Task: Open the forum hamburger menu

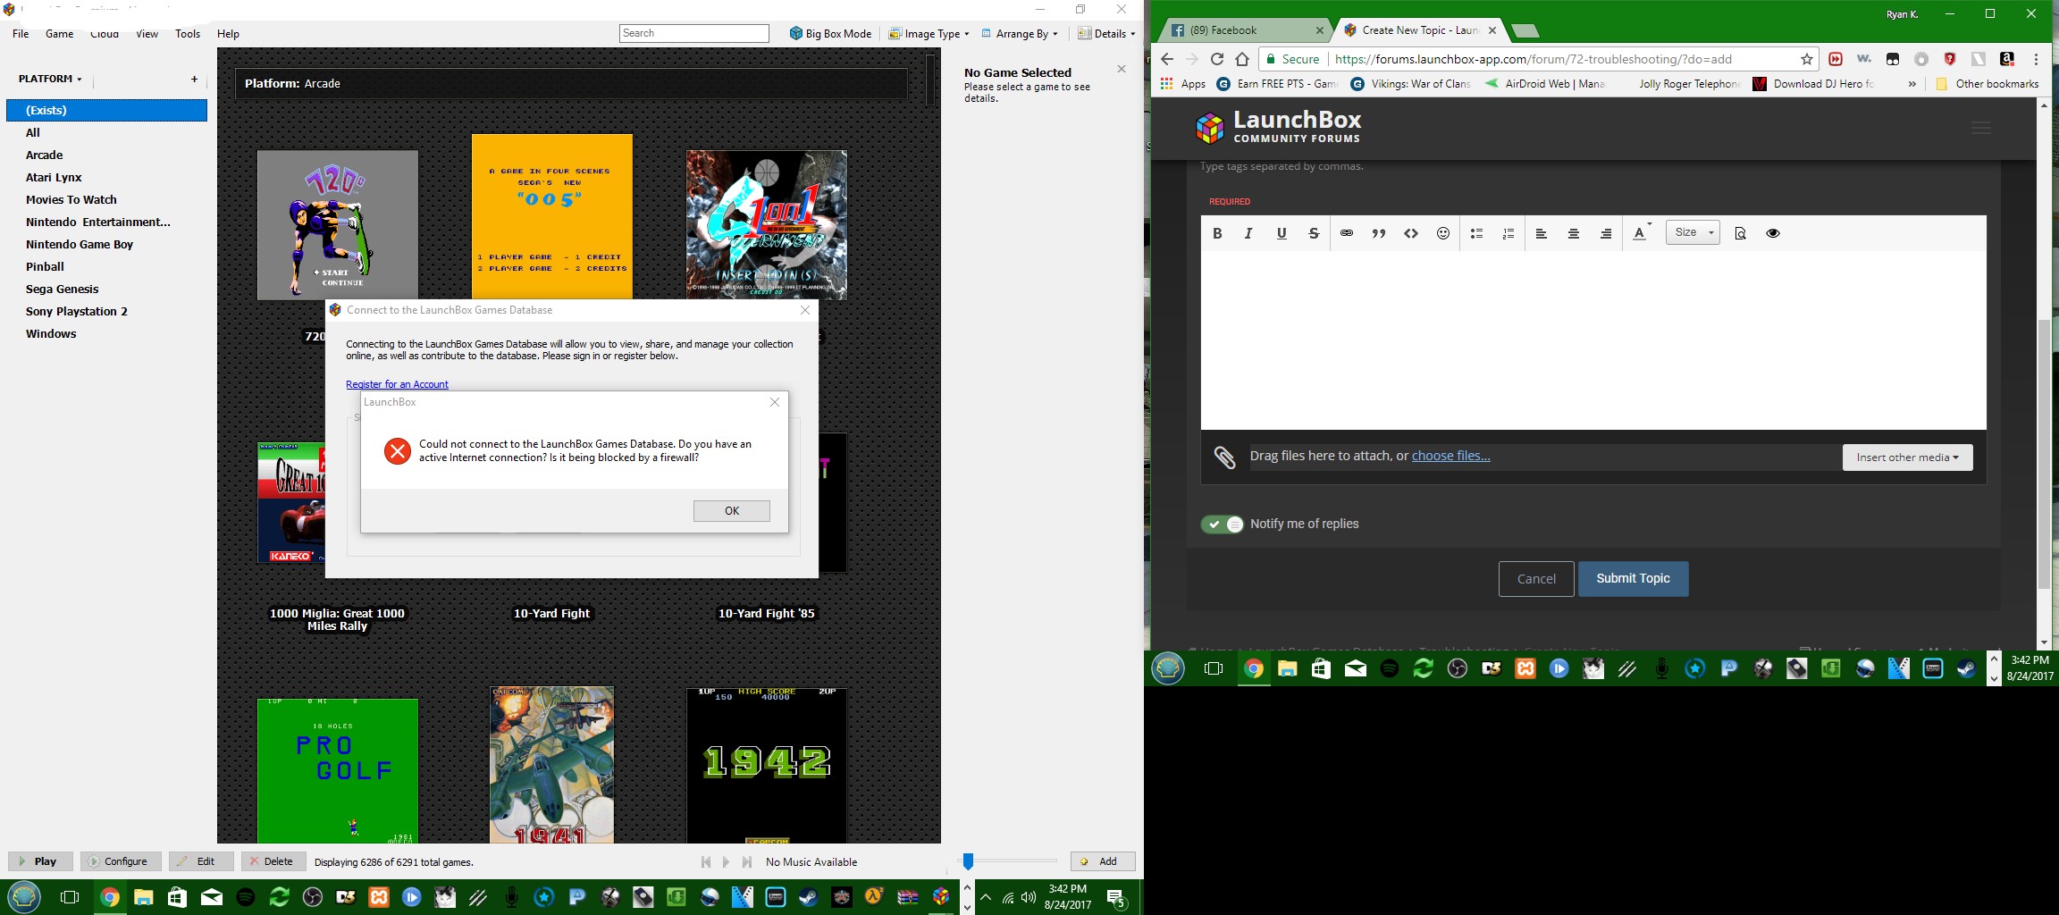Action: 1980,128
